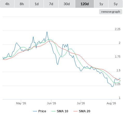
Task: Select the 5y time range
Action: (115, 4)
